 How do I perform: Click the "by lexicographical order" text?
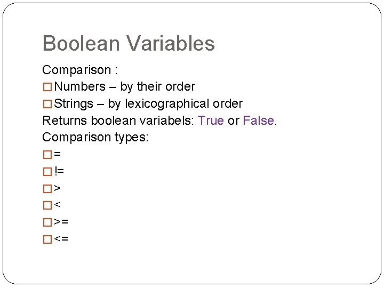coord(175,103)
